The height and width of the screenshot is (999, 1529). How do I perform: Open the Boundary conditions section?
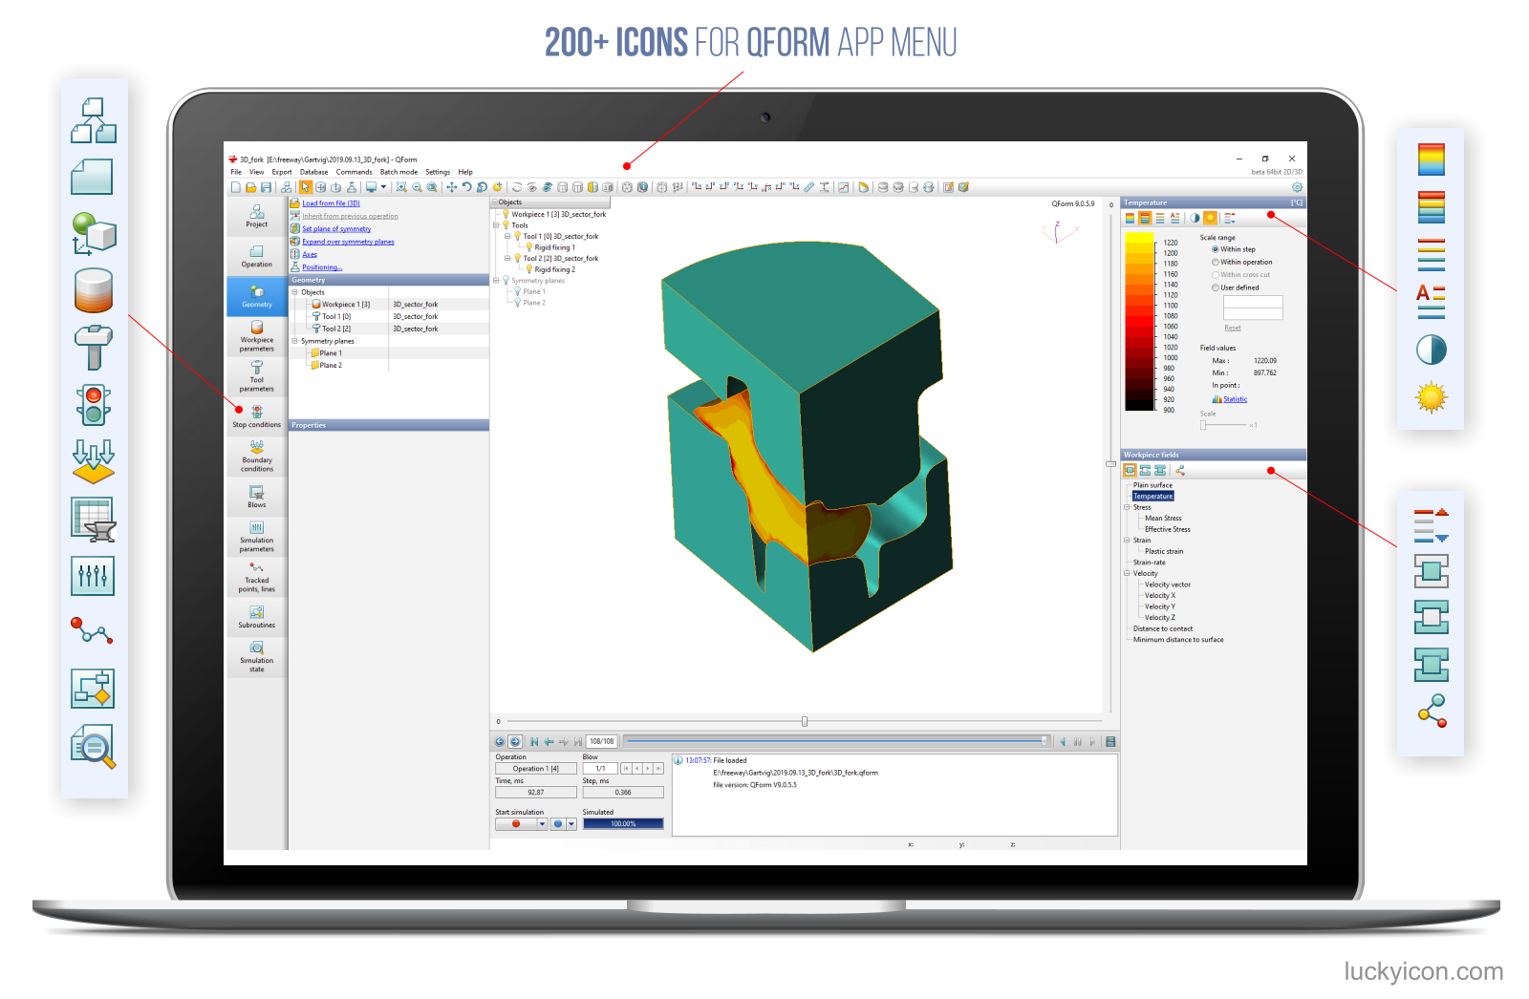tap(256, 456)
